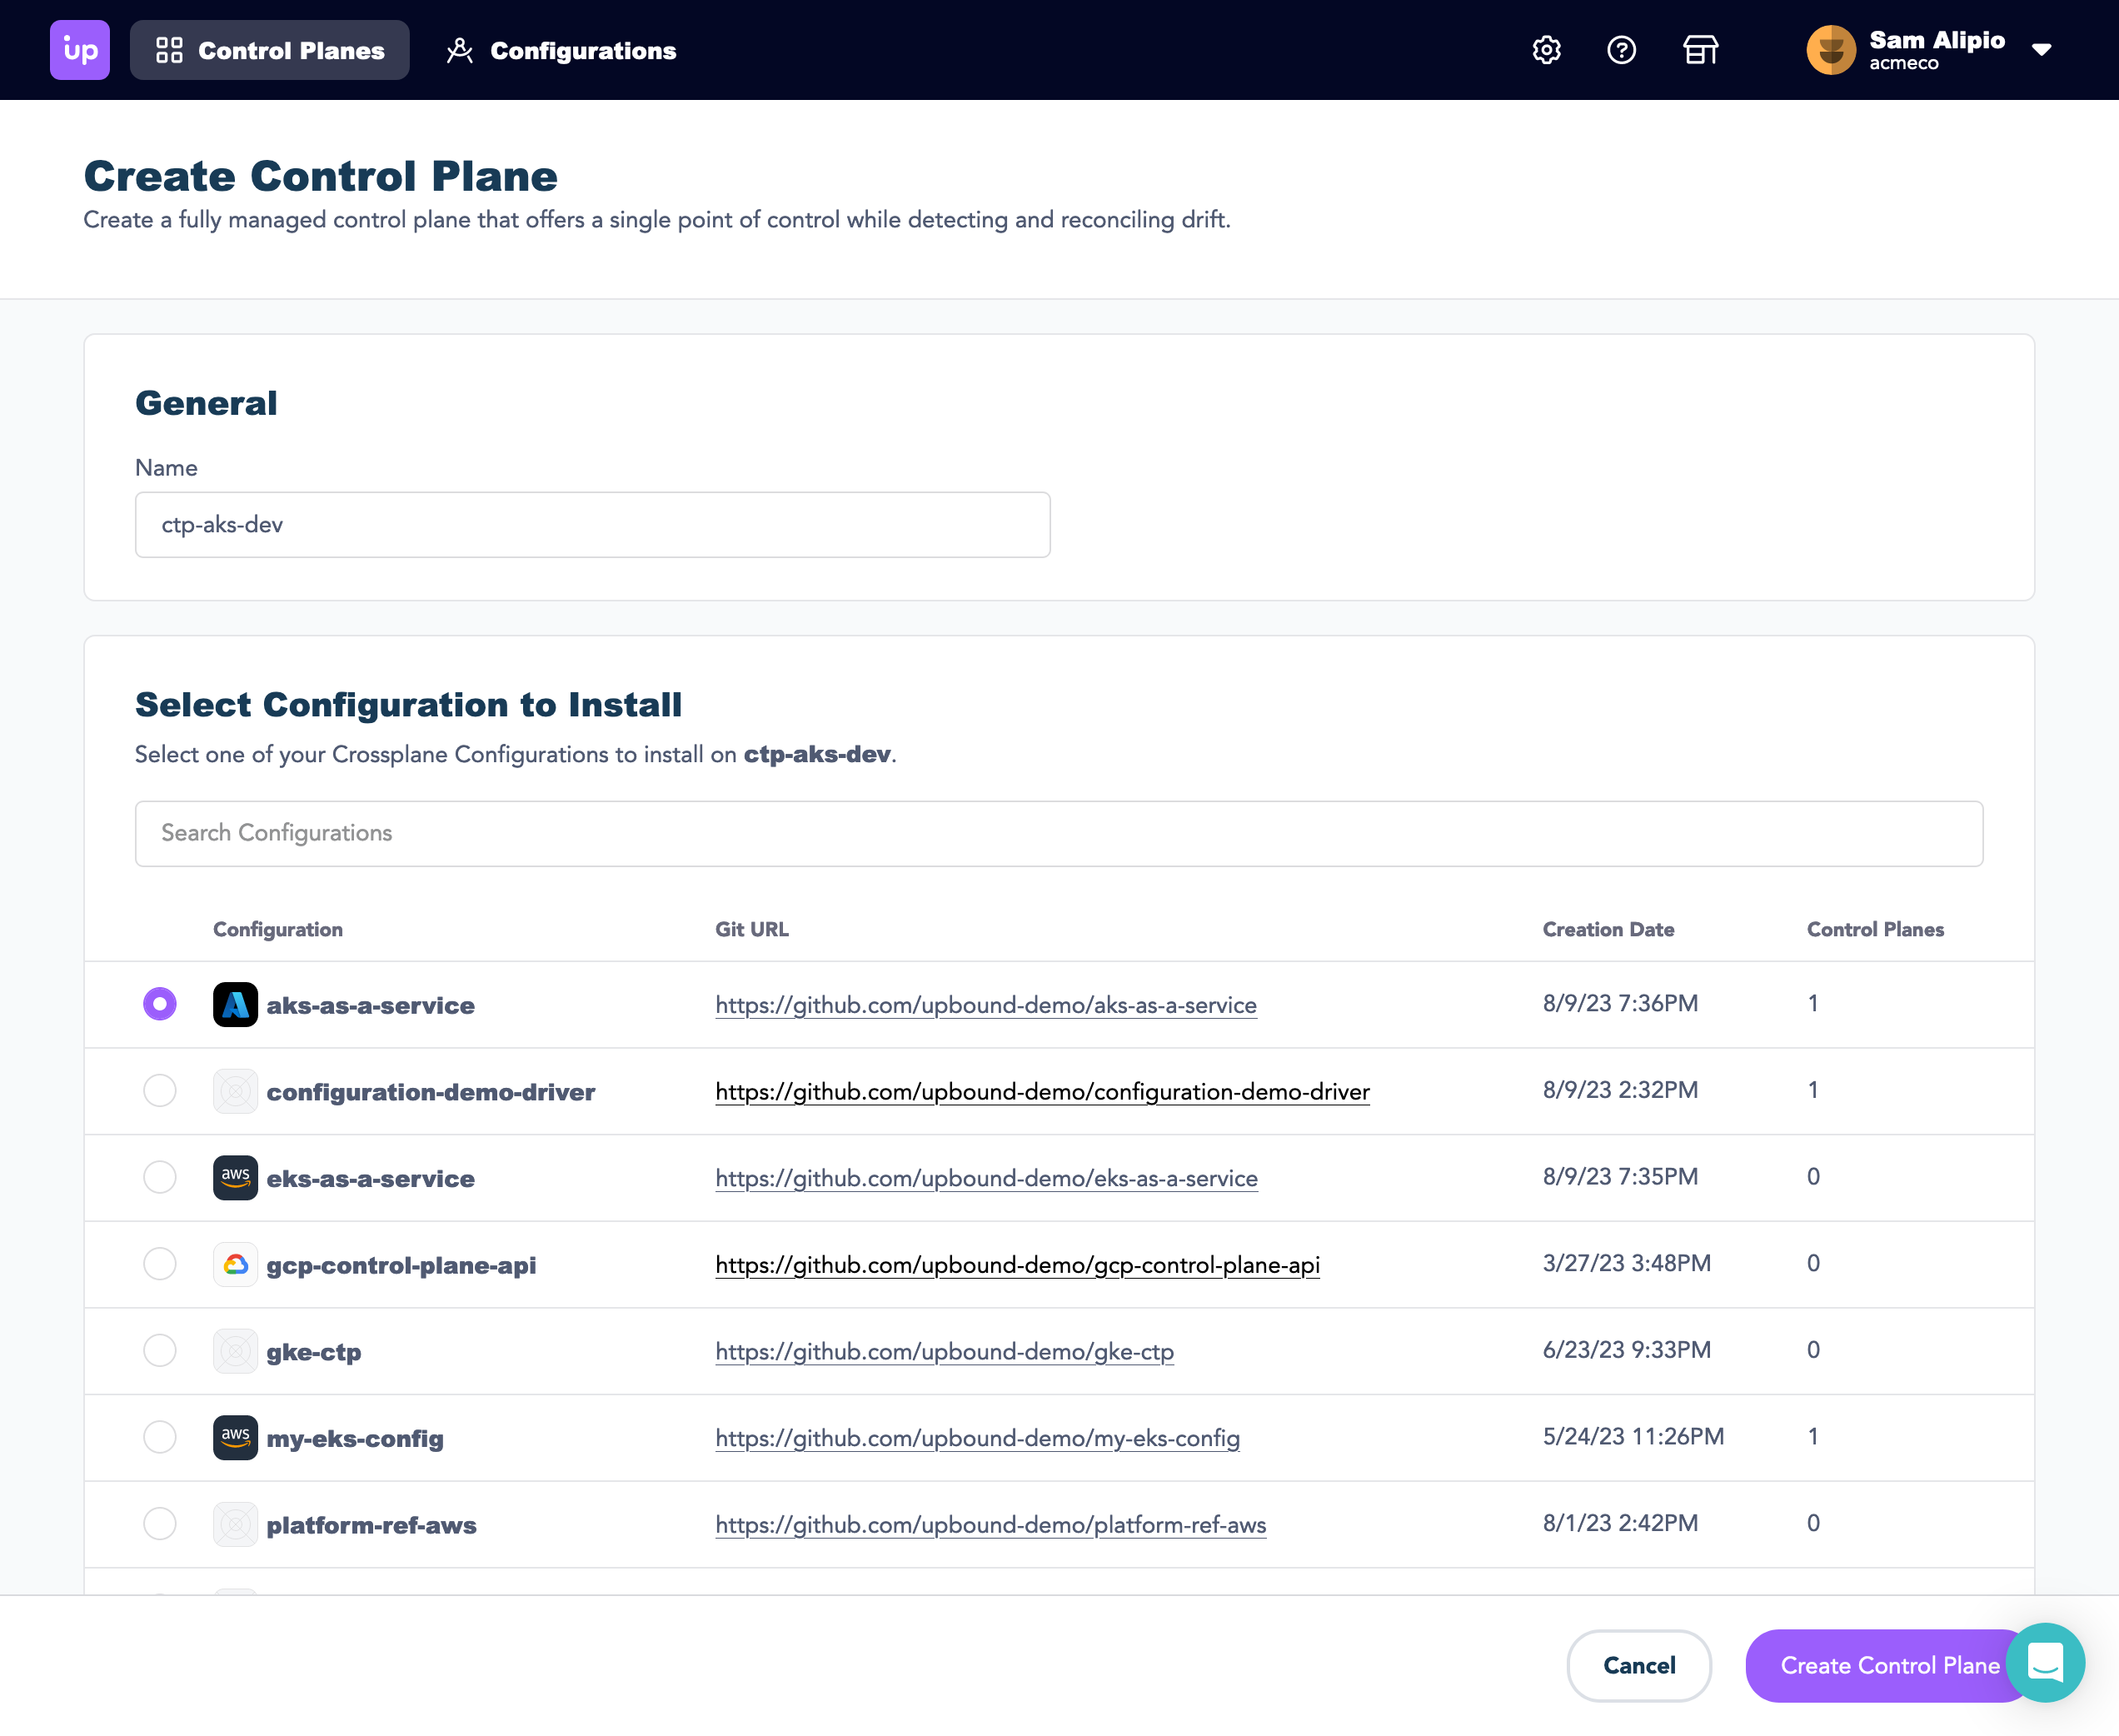Open the Upbound Marketplace icon

pos(1700,50)
